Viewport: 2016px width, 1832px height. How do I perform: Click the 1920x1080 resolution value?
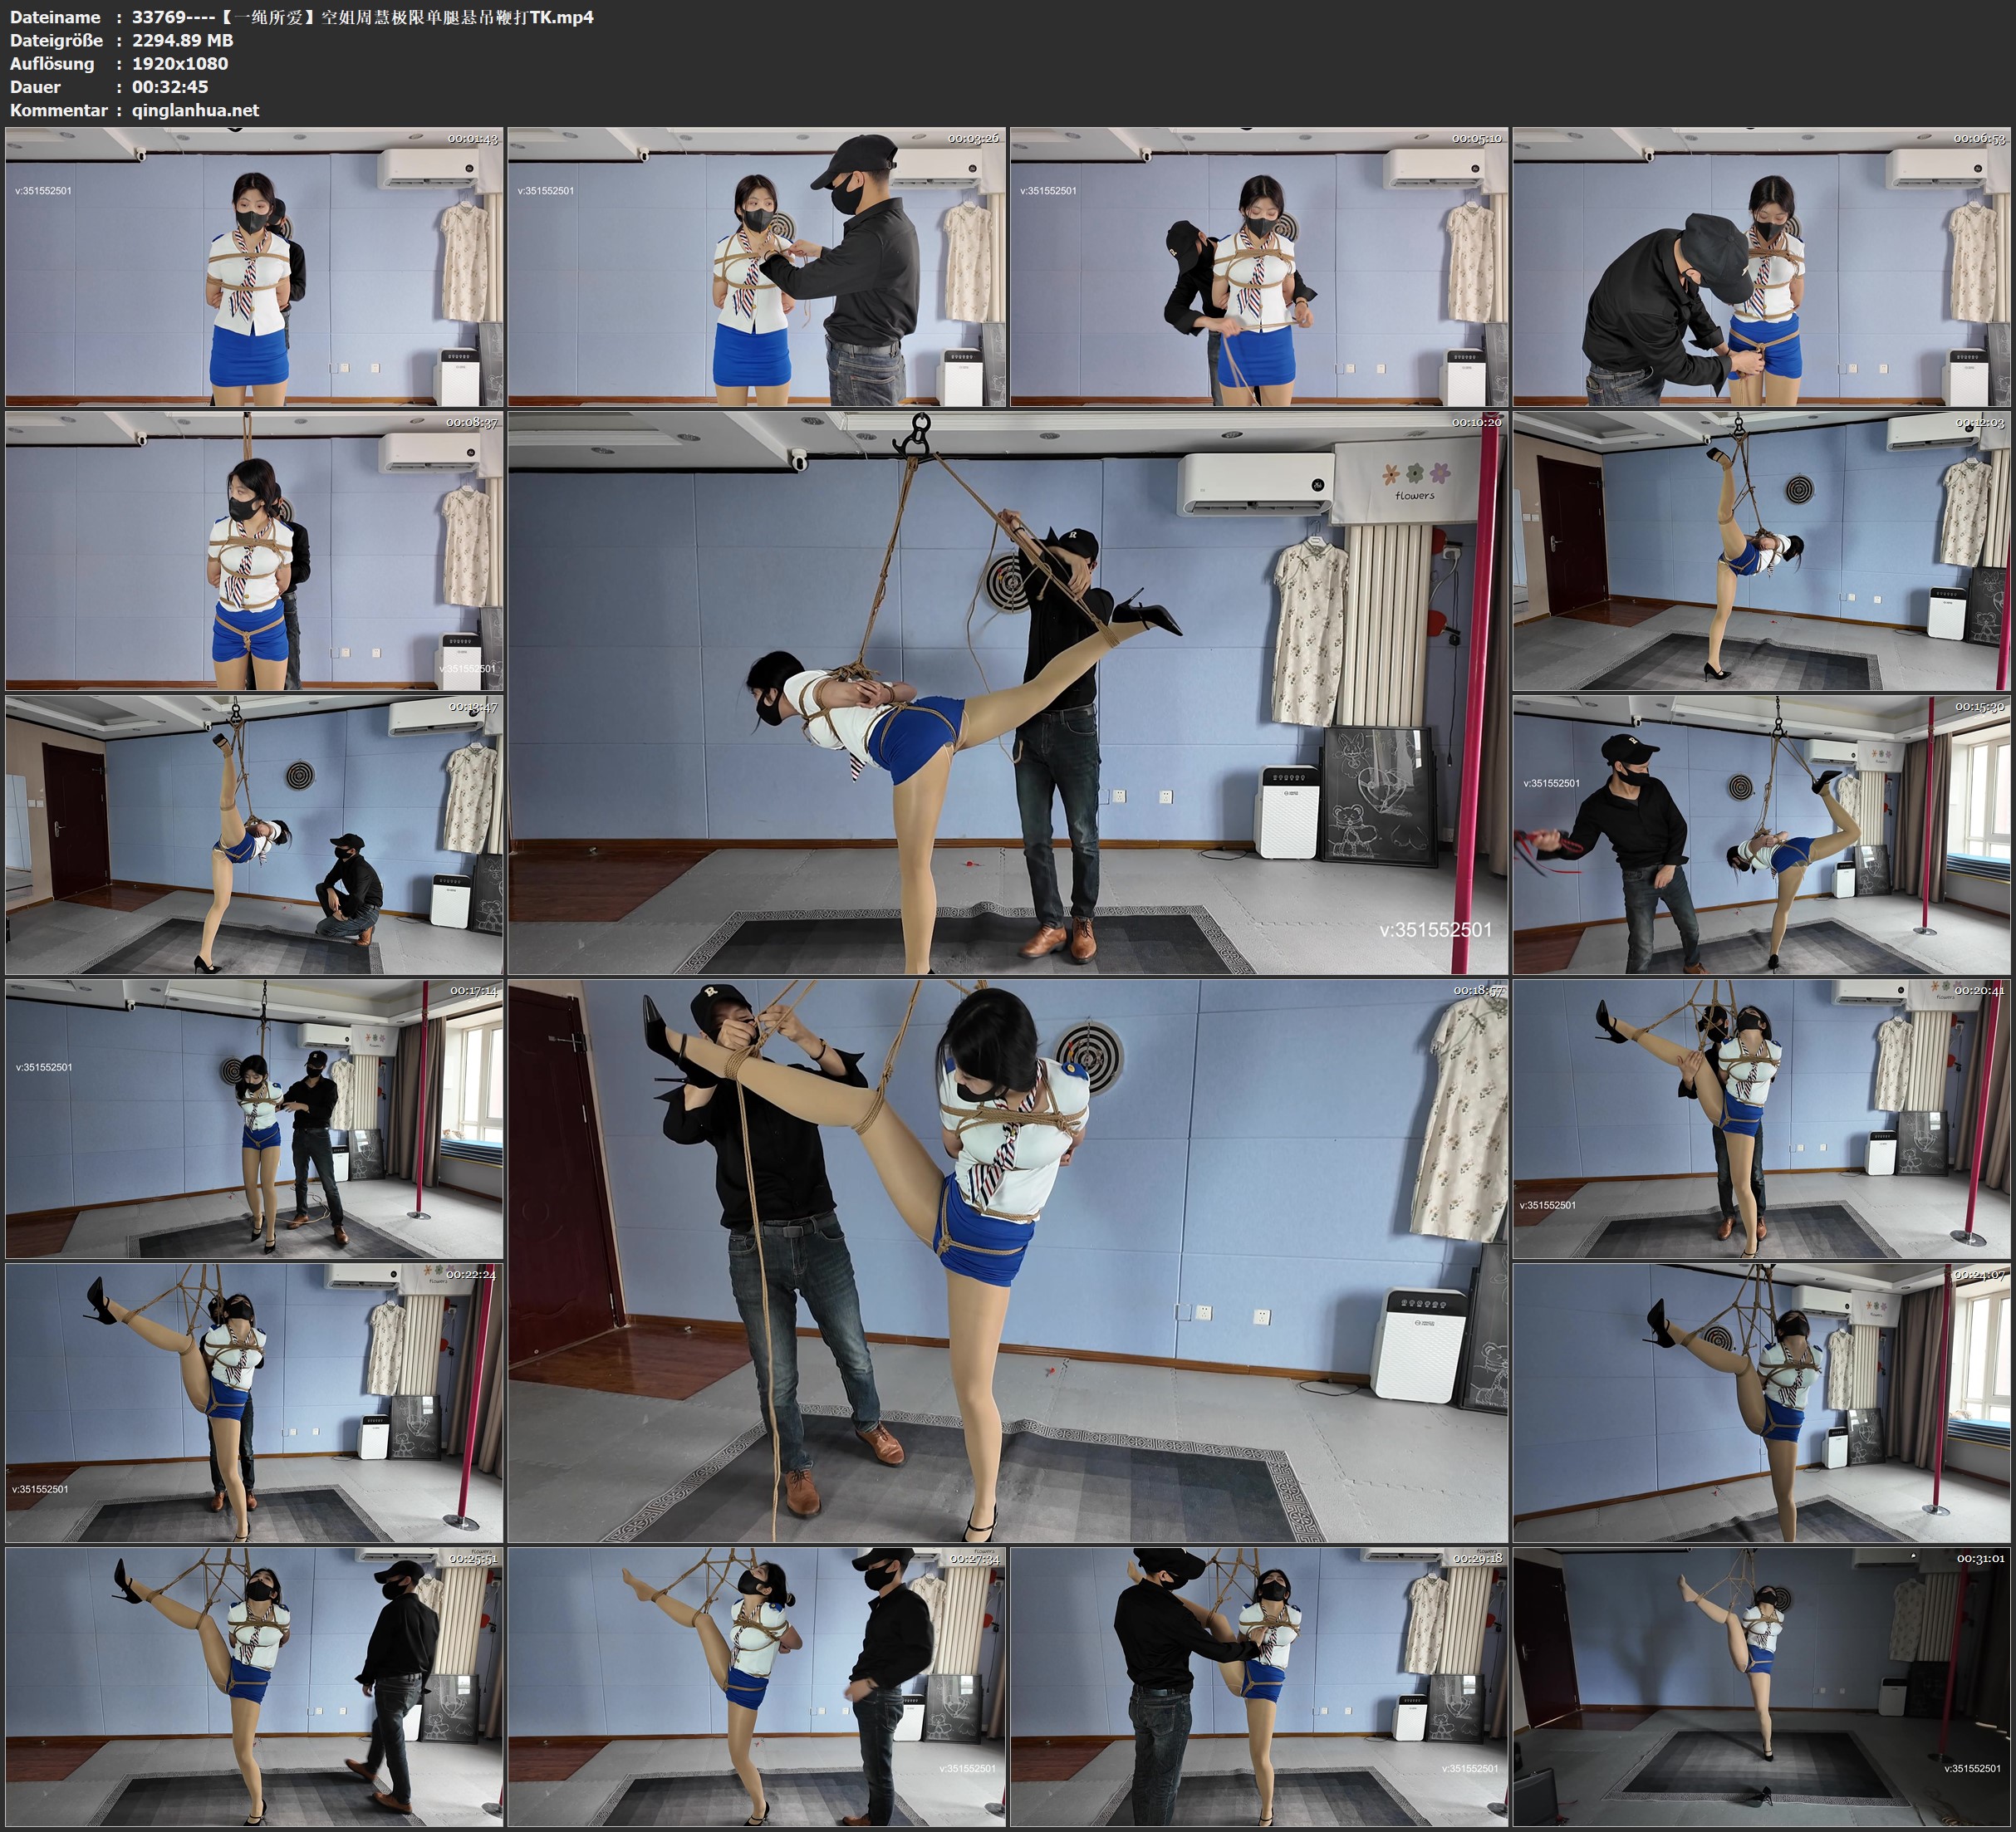coord(180,63)
